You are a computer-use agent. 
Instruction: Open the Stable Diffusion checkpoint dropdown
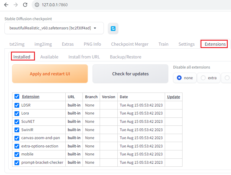(54, 28)
